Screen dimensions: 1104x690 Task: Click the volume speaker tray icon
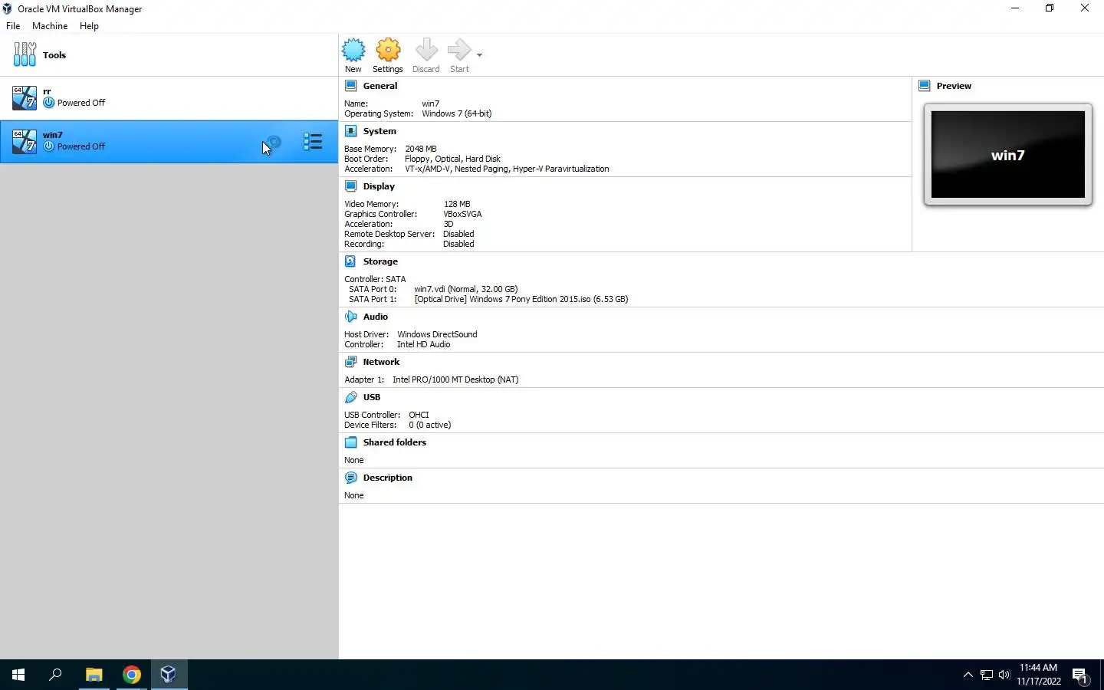(x=1004, y=675)
